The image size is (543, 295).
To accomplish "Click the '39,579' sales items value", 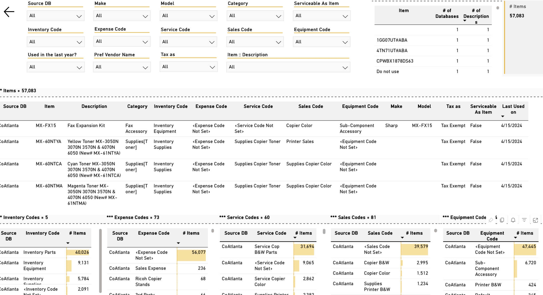I will coord(421,247).
